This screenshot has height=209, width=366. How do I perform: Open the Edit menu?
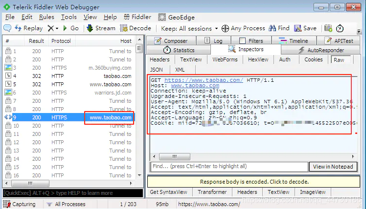(x=27, y=17)
